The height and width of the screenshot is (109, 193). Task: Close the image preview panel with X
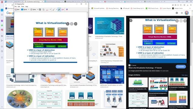[x=131, y=21]
